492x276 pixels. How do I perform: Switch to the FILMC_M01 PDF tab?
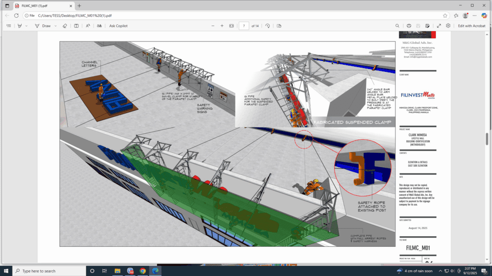click(x=34, y=6)
